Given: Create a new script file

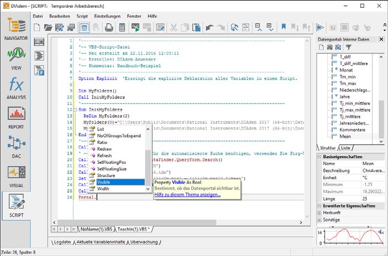Looking at the screenshot, I should tap(37, 28).
